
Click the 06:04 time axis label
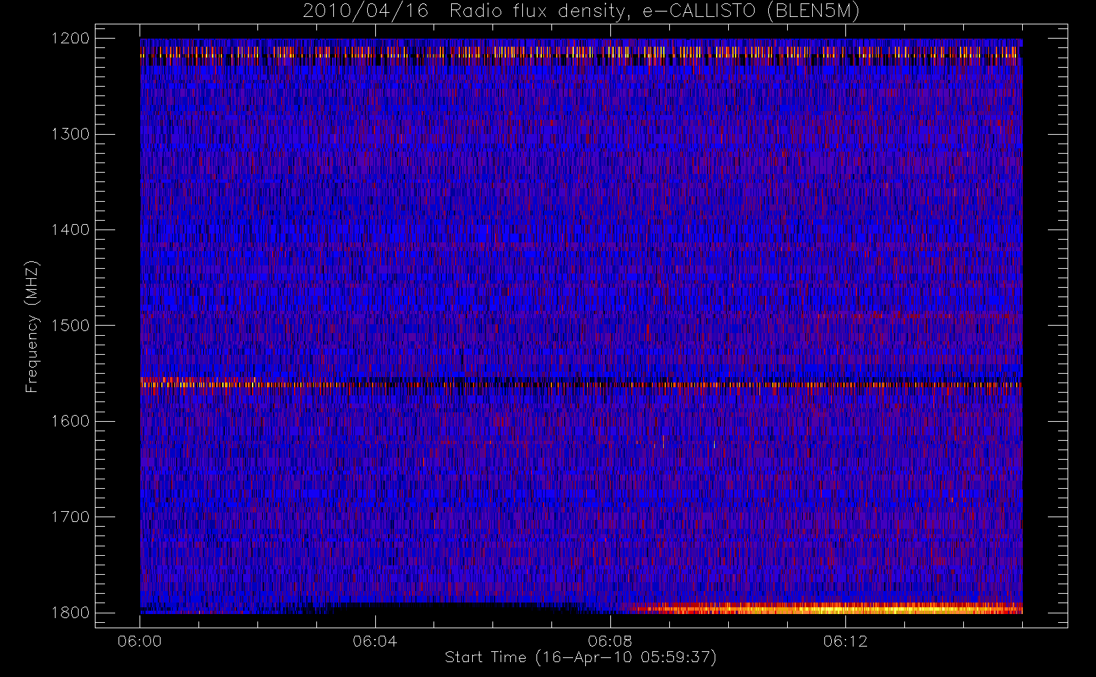pos(375,641)
